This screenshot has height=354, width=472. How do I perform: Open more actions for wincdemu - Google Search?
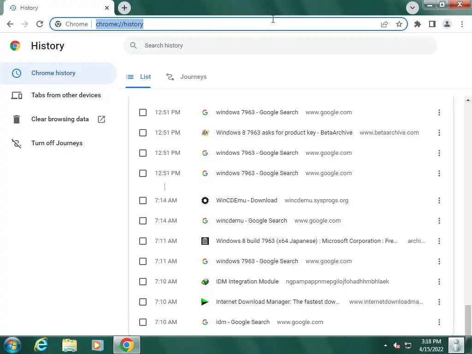click(x=439, y=221)
